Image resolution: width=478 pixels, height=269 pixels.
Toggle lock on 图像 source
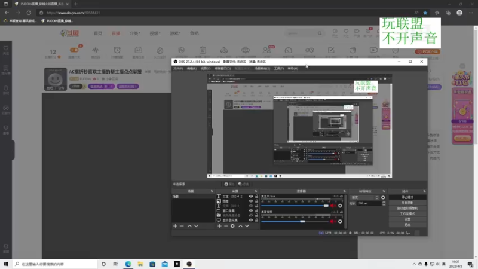(256, 201)
